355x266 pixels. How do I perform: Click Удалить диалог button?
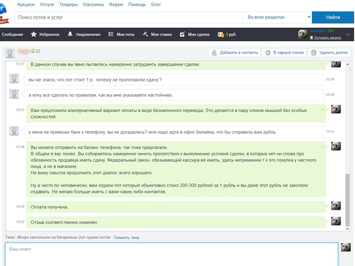pos(330,52)
